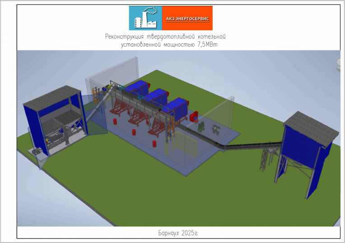Click the Барнаул 2025г. footer label
Image resolution: width=345 pixels, height=243 pixels.
[x=178, y=233]
